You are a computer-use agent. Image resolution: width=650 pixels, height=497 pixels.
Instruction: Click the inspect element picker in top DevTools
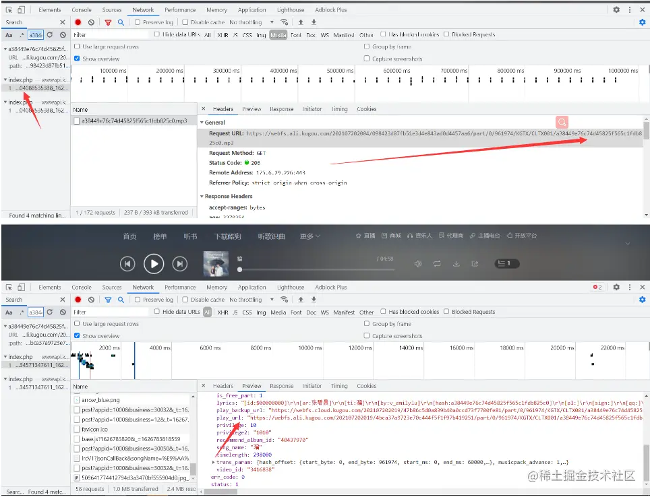tap(9, 9)
